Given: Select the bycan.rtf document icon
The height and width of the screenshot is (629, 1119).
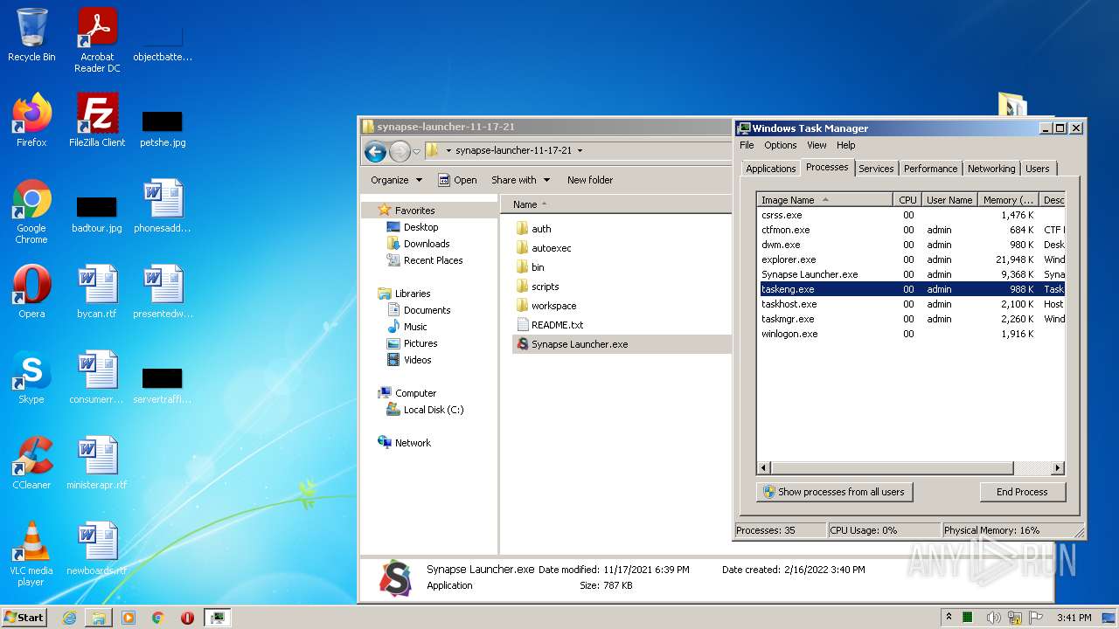Looking at the screenshot, I should 97,292.
